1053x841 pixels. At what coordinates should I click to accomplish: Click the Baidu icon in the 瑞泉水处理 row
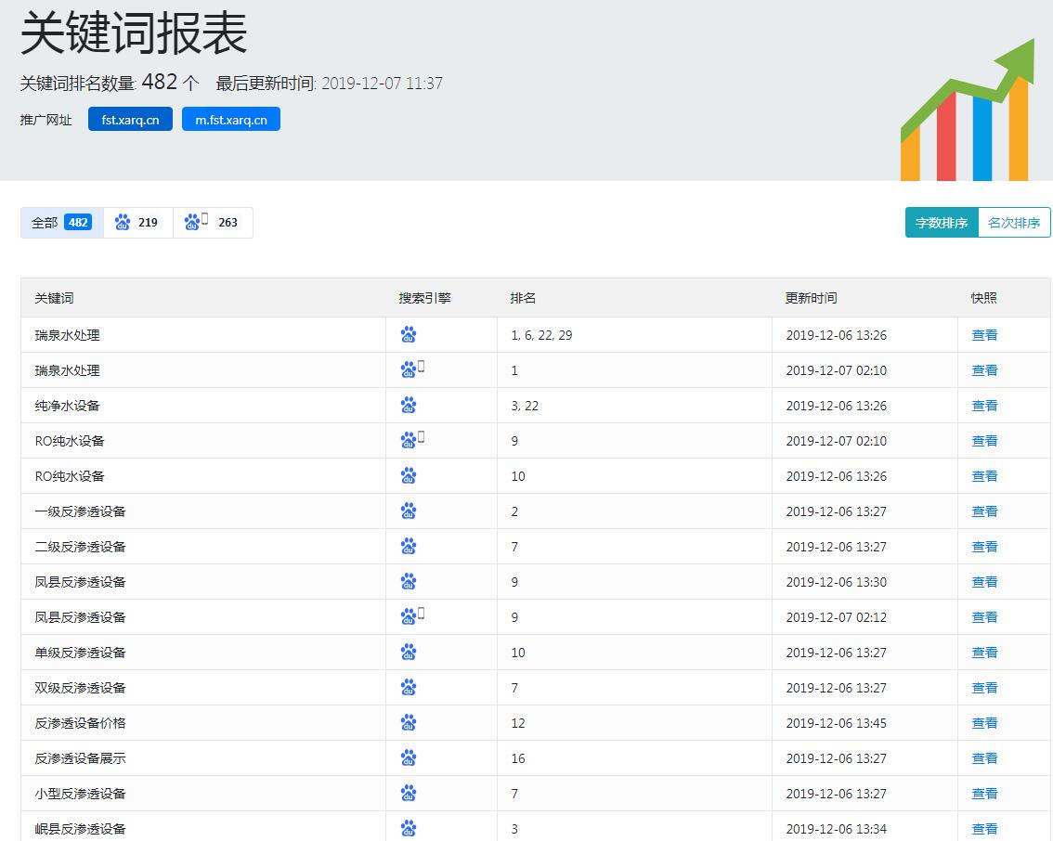(x=409, y=335)
